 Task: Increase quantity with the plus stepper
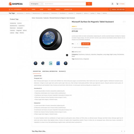[x=80, y=44]
